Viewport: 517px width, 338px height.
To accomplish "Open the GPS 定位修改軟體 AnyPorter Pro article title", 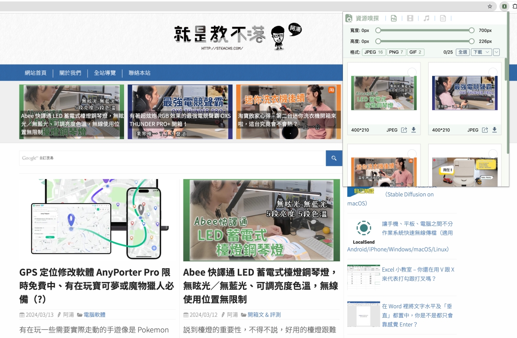I will pos(97,285).
